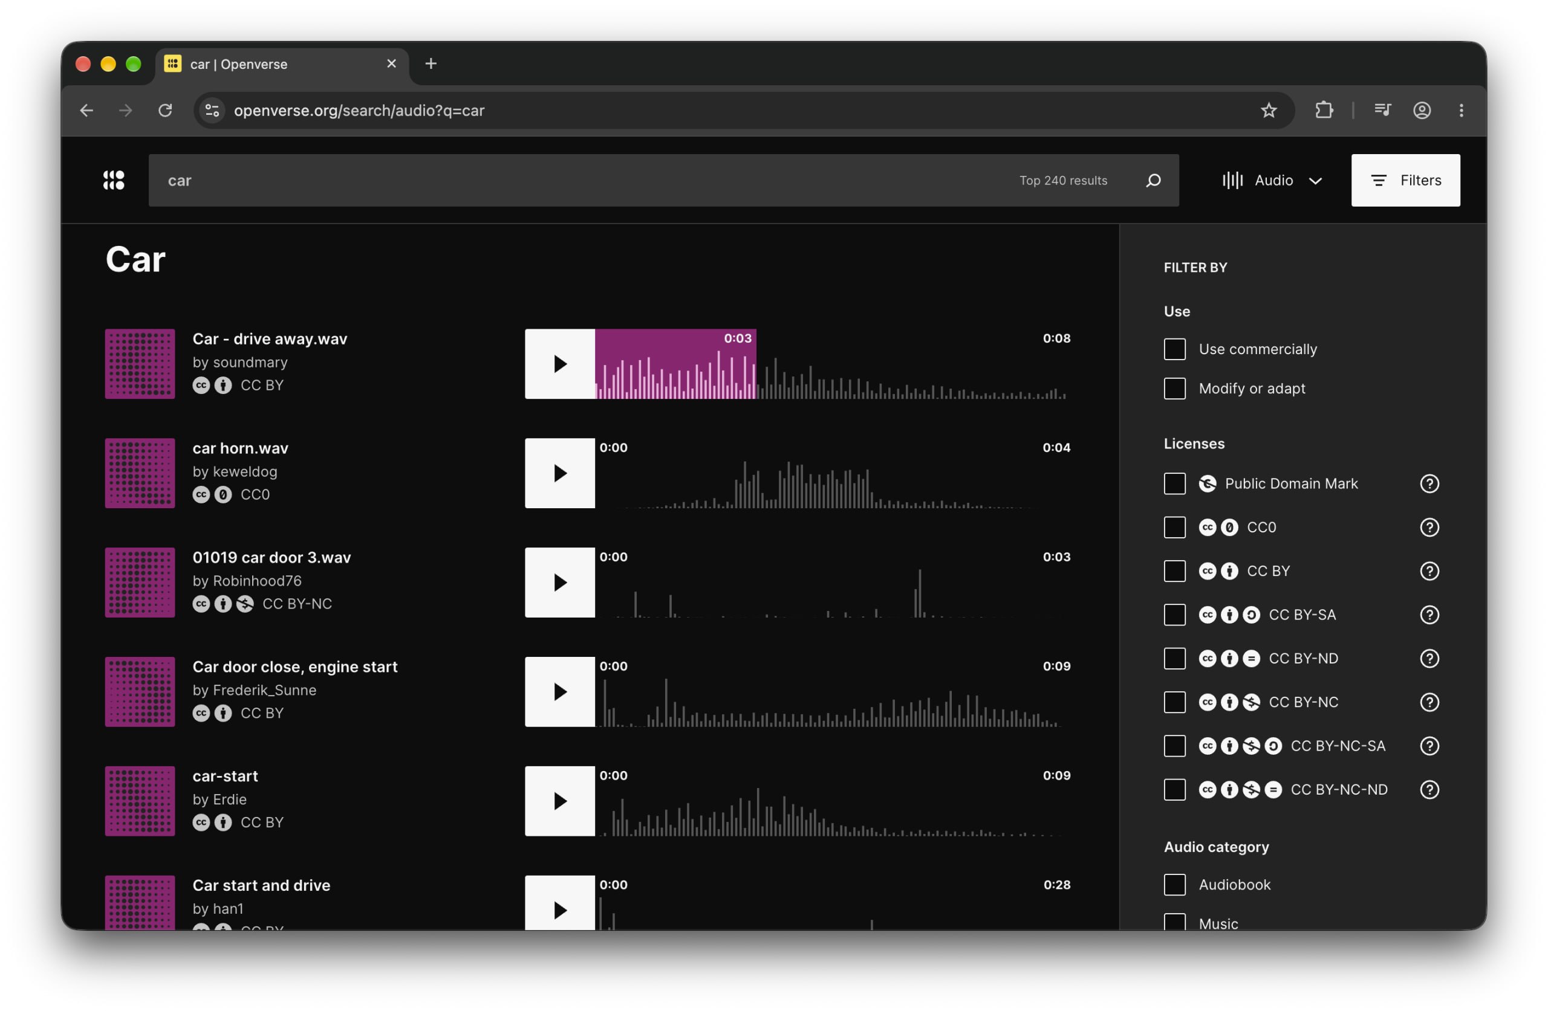The width and height of the screenshot is (1548, 1011).
Task: Tick the Audiobook category checkbox
Action: [1175, 884]
